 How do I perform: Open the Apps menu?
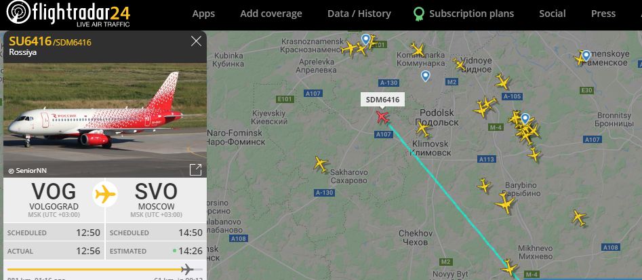click(203, 14)
